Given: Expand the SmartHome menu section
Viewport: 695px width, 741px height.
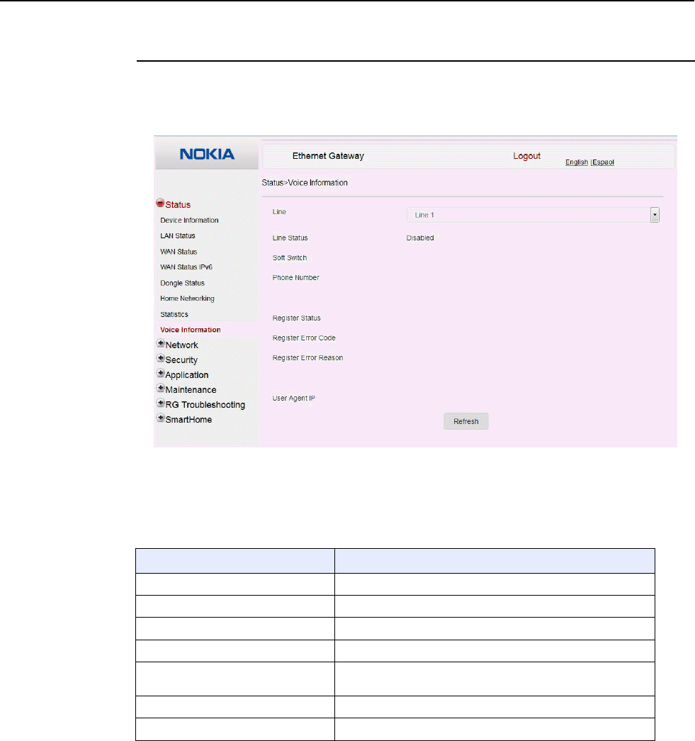Looking at the screenshot, I should tap(161, 418).
